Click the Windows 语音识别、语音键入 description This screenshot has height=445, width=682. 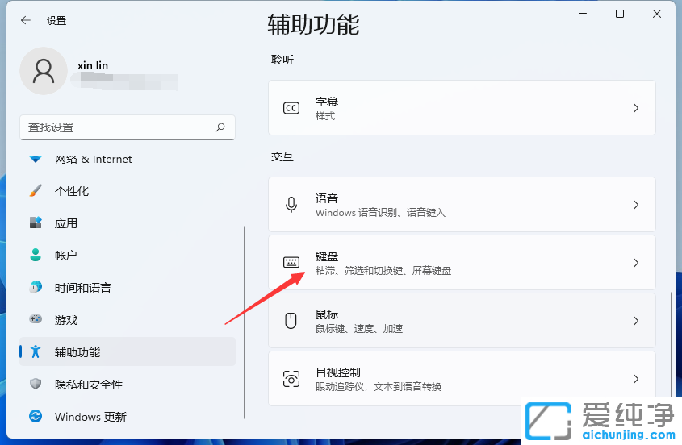click(x=381, y=213)
